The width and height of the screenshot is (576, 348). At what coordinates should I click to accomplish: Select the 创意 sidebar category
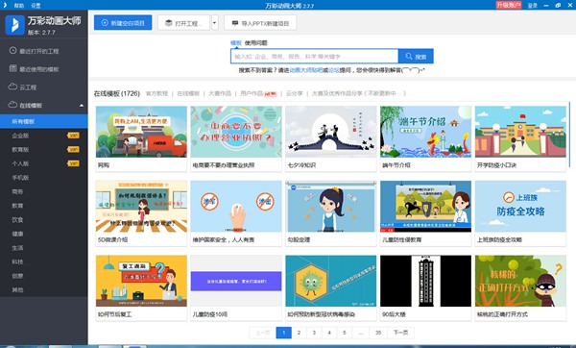tap(17, 276)
